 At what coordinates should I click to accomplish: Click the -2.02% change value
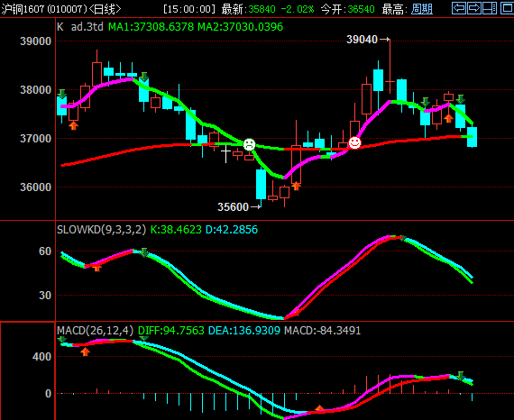pyautogui.click(x=298, y=9)
